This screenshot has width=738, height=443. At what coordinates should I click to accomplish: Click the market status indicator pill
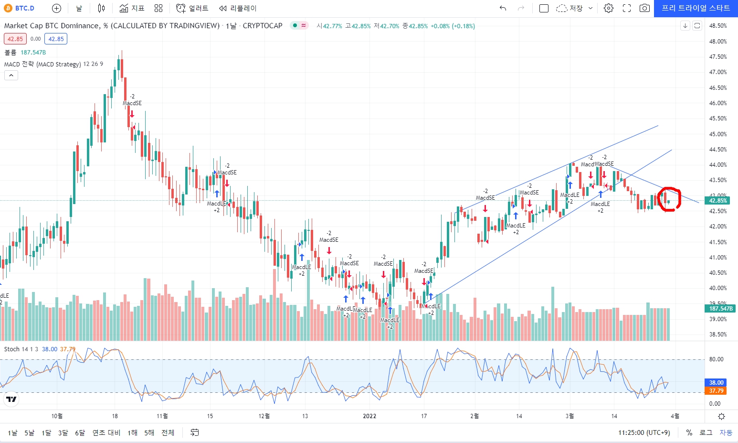click(x=299, y=26)
